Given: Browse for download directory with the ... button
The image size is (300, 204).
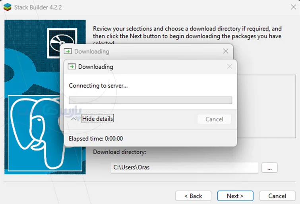Looking at the screenshot, I should [x=269, y=167].
